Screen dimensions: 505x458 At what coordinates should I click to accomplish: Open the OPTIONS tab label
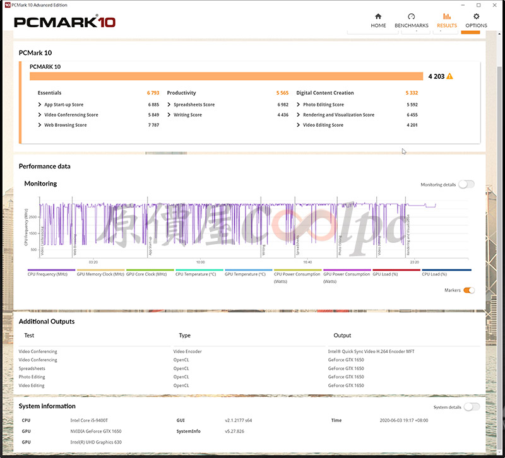coord(477,25)
